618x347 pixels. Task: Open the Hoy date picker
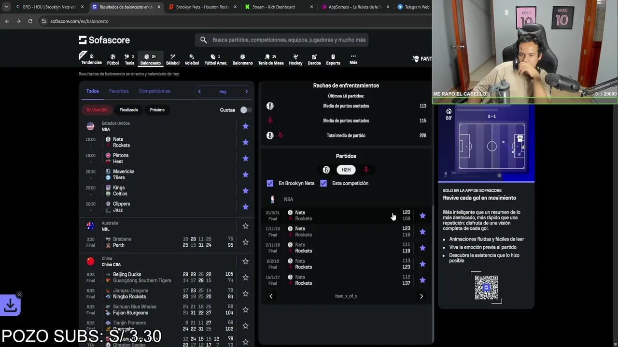(223, 92)
